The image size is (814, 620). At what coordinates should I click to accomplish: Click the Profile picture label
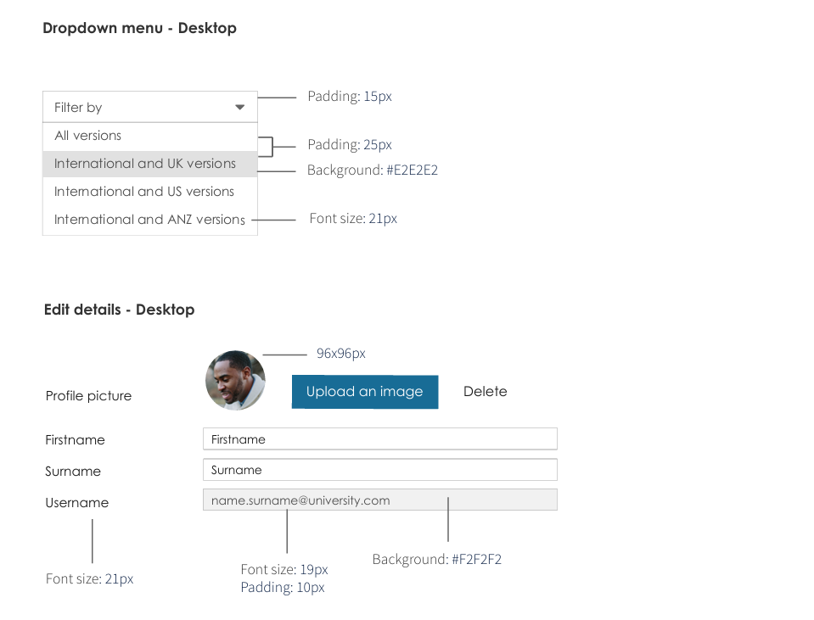pos(88,396)
